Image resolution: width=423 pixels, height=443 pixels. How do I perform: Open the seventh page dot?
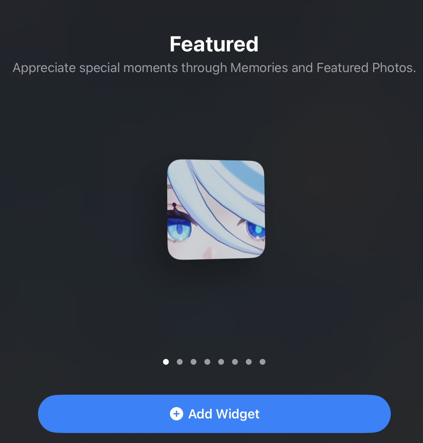pyautogui.click(x=249, y=362)
